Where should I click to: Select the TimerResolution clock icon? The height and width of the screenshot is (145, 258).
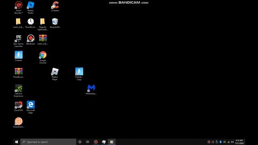31,23
